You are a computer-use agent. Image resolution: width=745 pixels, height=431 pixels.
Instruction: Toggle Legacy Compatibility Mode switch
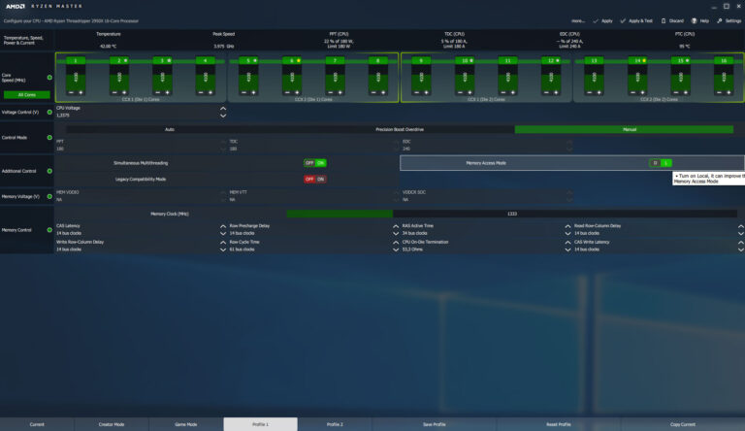pyautogui.click(x=314, y=179)
